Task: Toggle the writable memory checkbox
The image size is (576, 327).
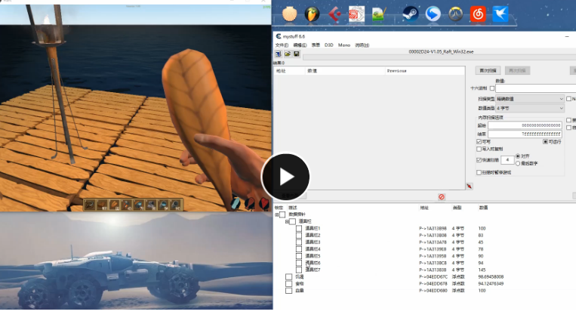Action: (x=479, y=141)
